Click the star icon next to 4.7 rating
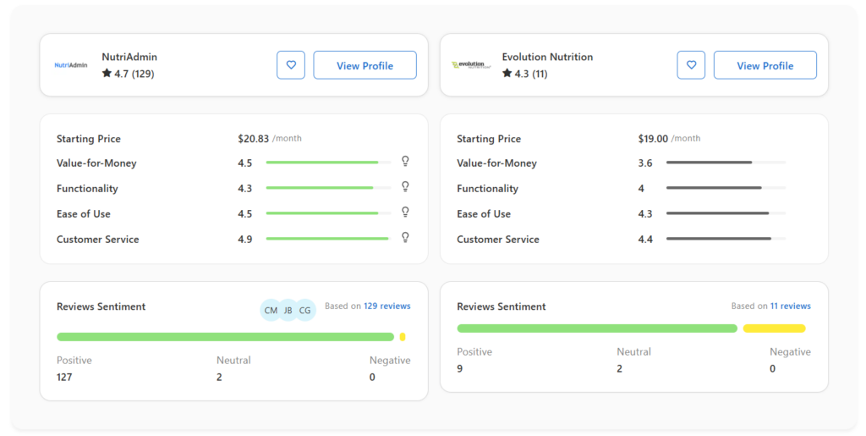The height and width of the screenshot is (436, 866). click(107, 73)
